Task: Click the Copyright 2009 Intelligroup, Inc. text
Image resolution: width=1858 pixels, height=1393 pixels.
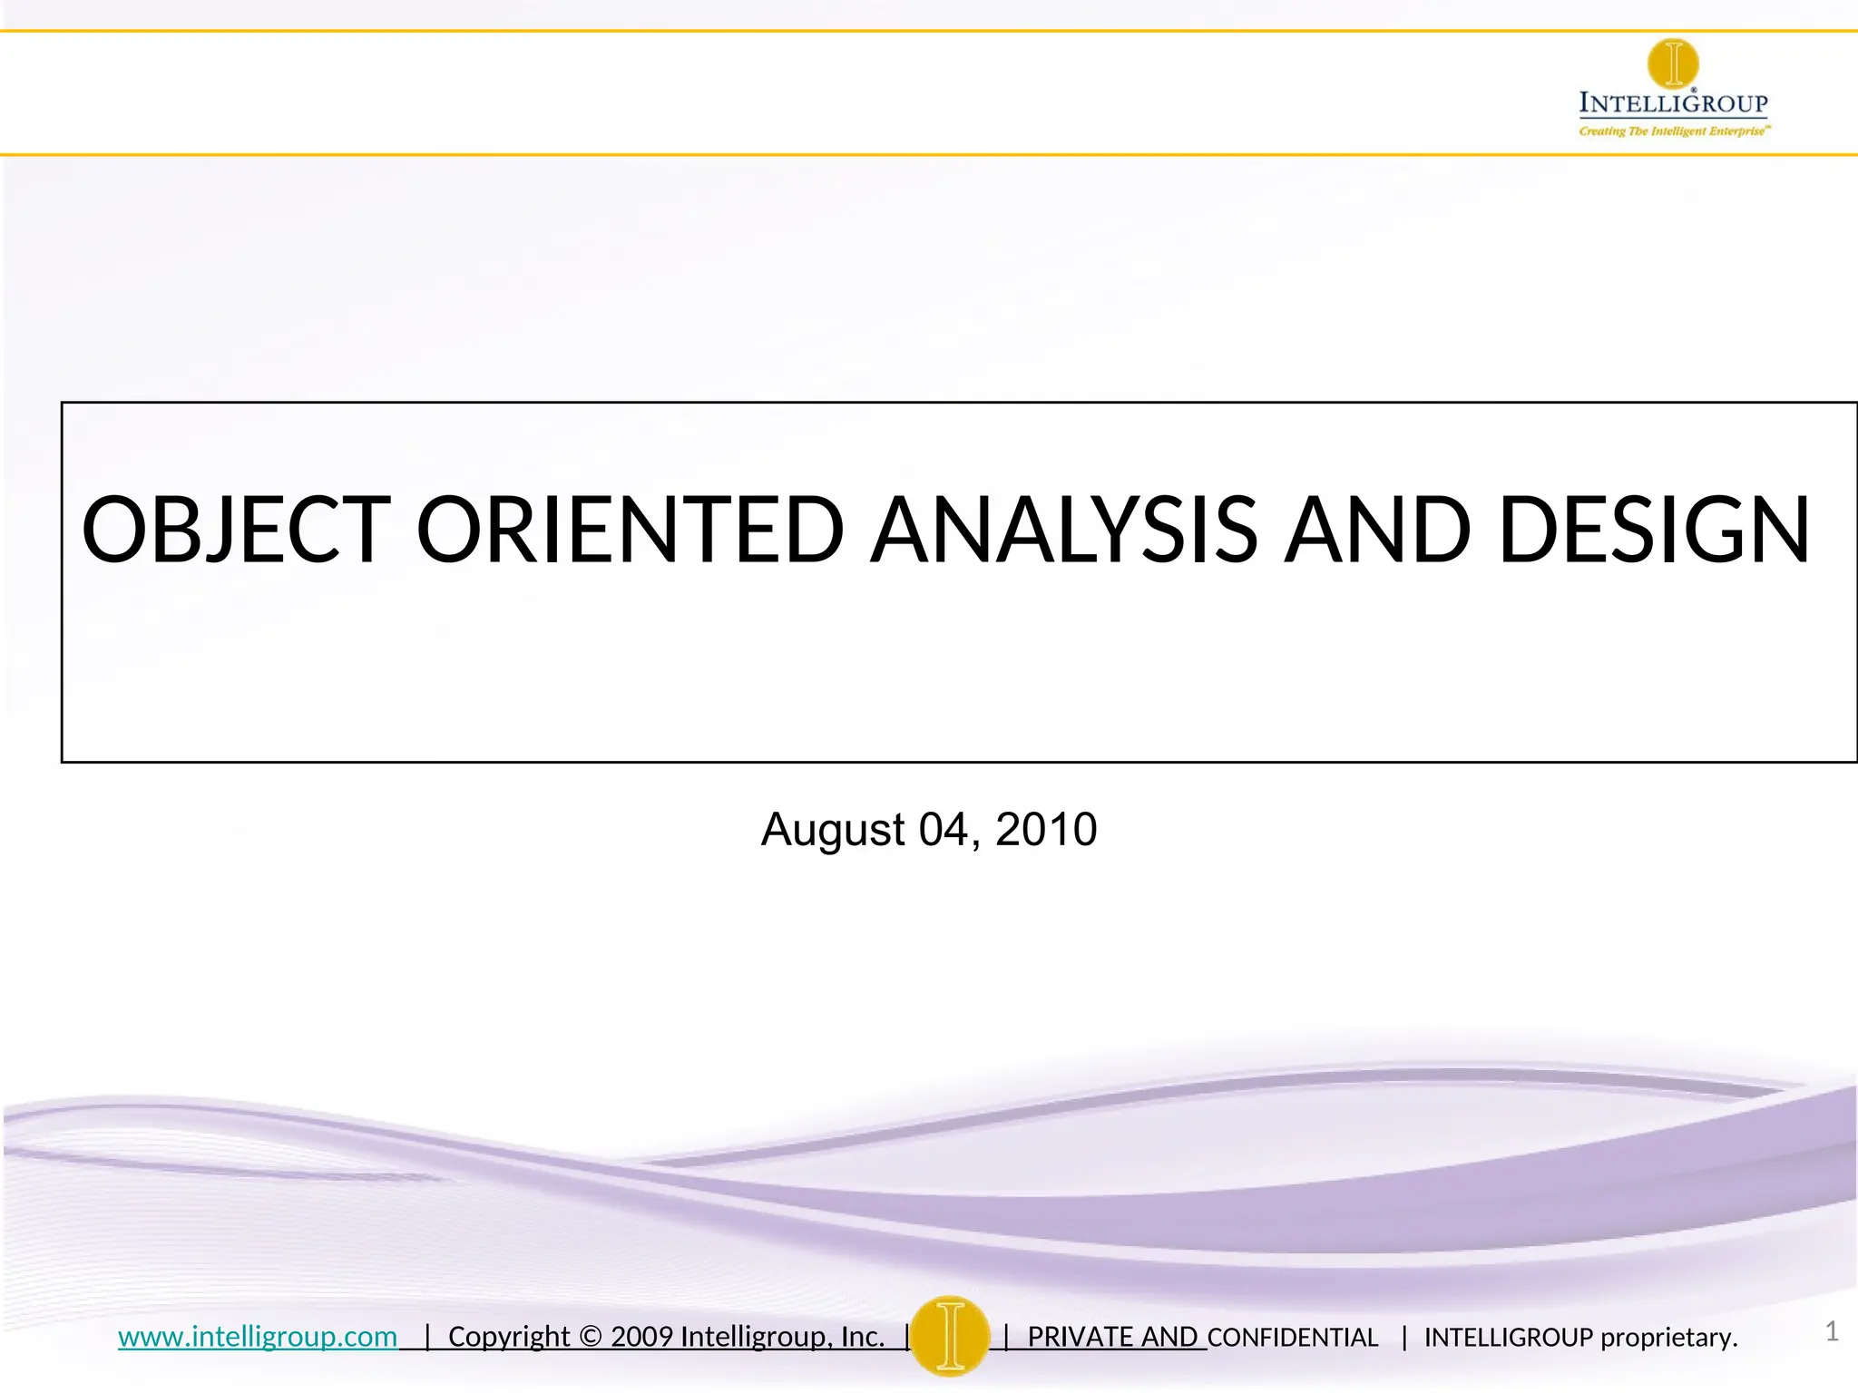Action: pyautogui.click(x=666, y=1337)
